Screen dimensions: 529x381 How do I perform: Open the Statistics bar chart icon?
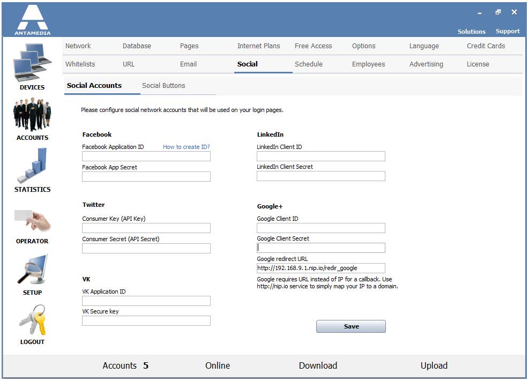(x=32, y=165)
